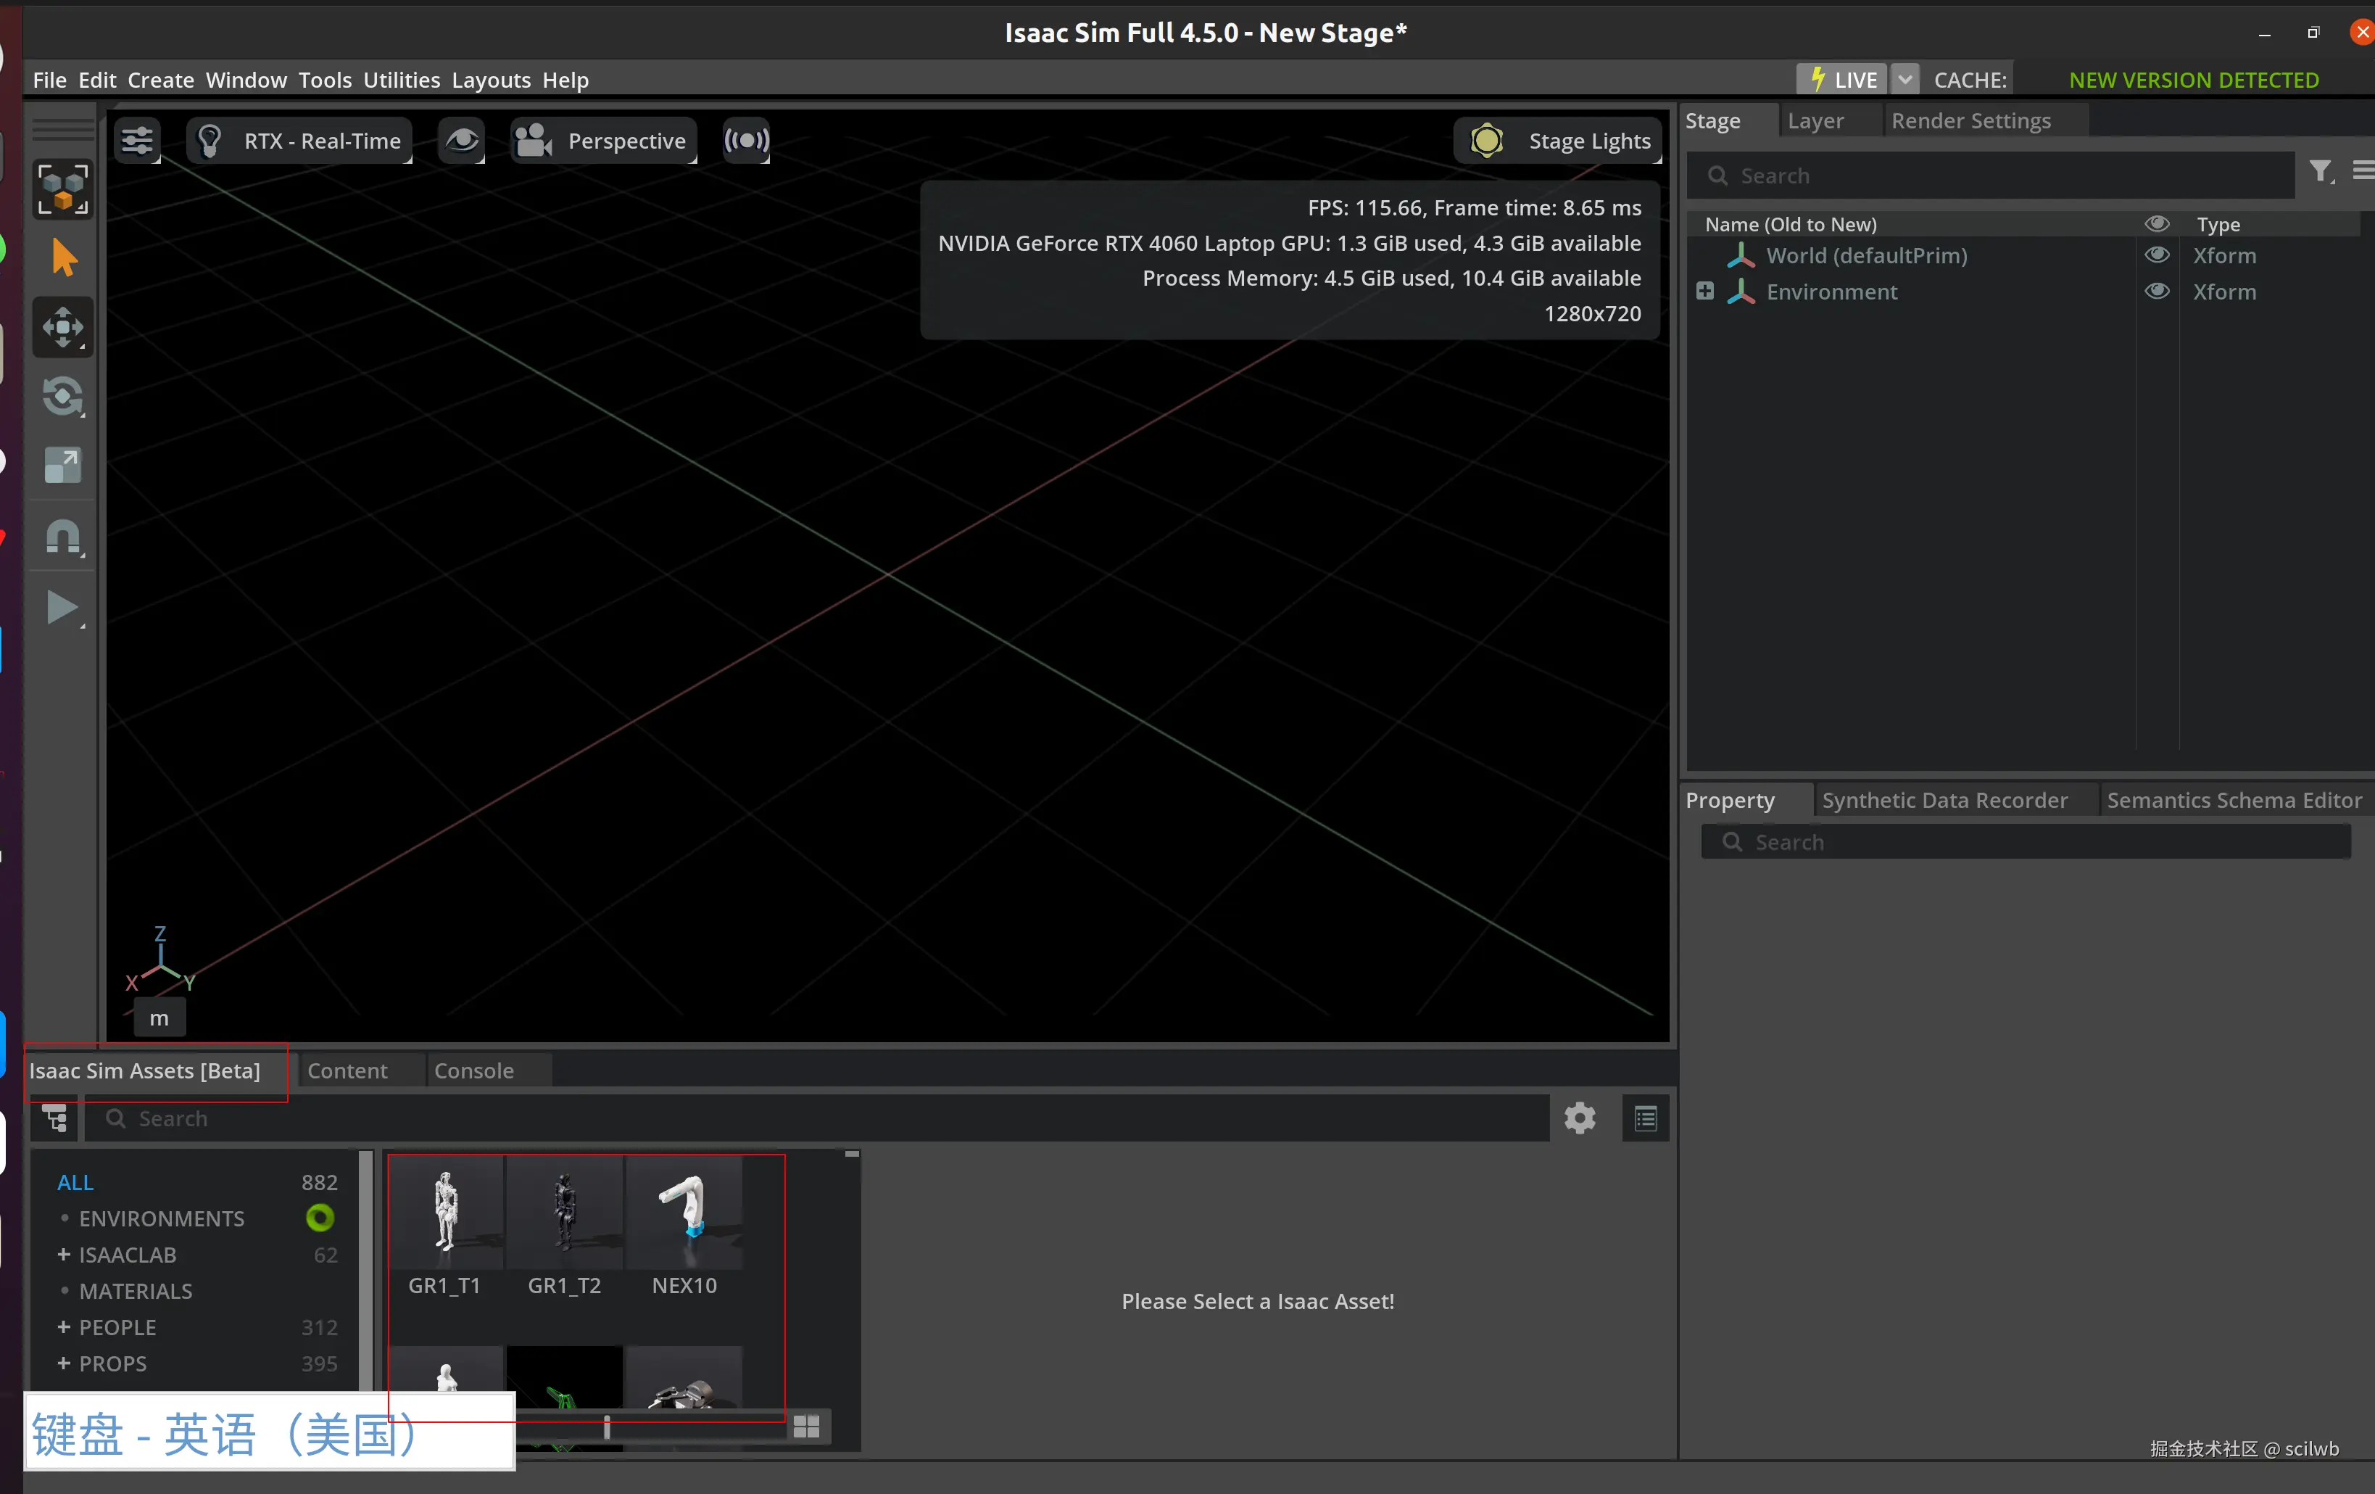Click the asset category list scrollbar
This screenshot has width=2375, height=1494.
point(366,1271)
